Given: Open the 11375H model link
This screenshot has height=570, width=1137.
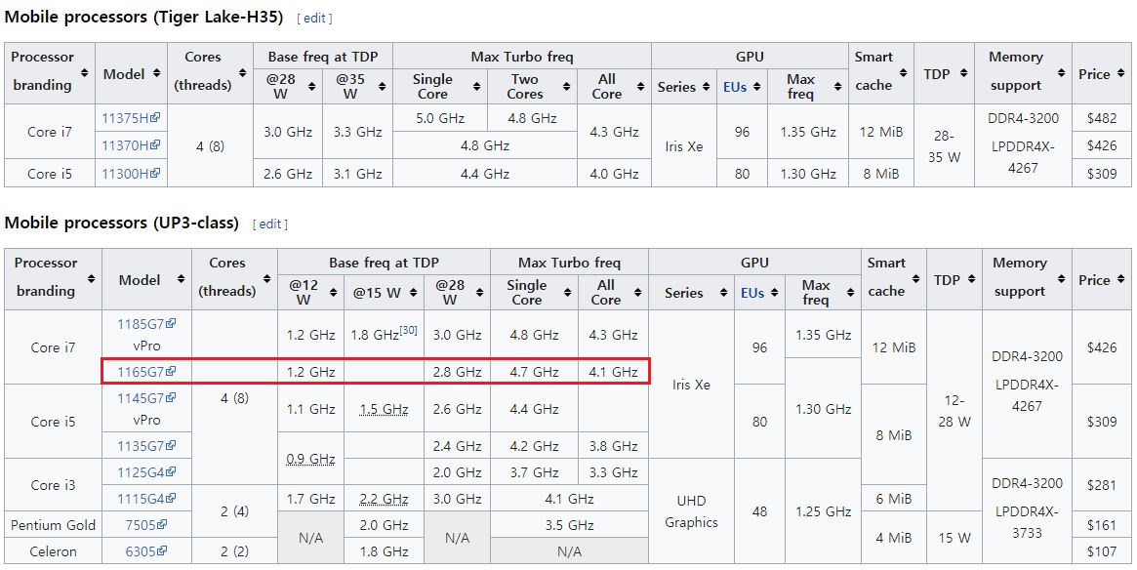Looking at the screenshot, I should click(131, 117).
